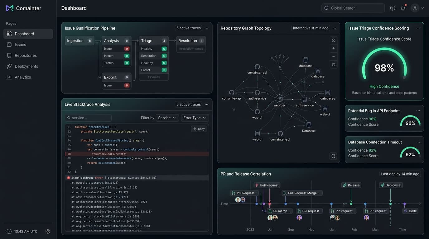Select the Export pipeline stage

pyautogui.click(x=116, y=77)
